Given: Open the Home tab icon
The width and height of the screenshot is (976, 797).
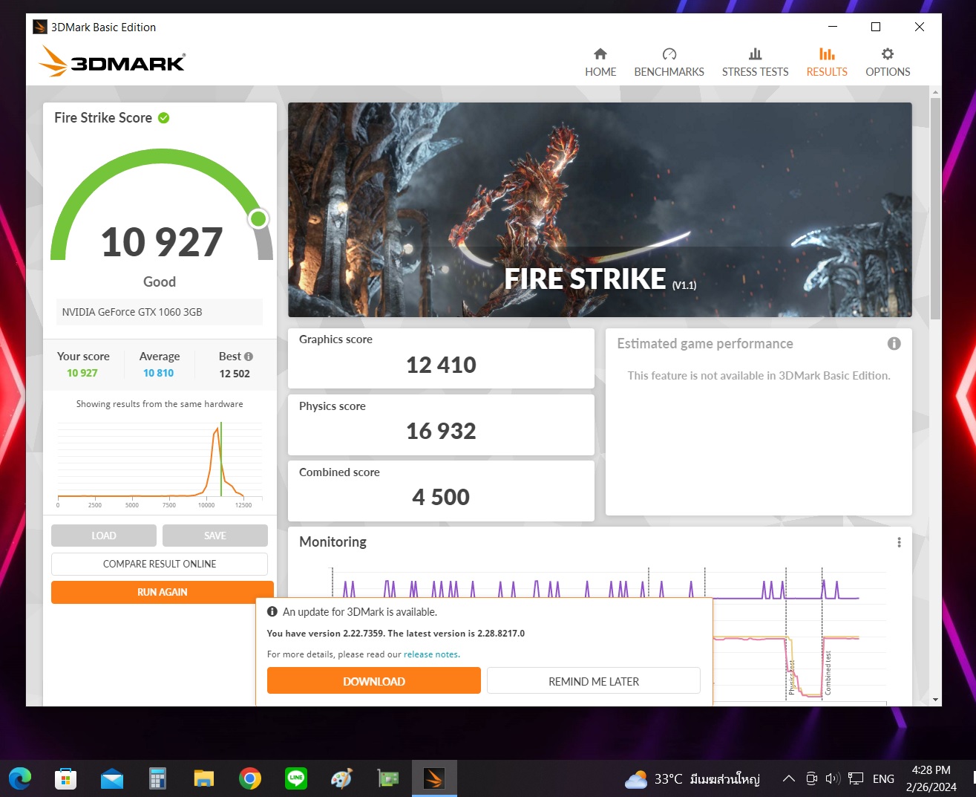Looking at the screenshot, I should click(600, 54).
